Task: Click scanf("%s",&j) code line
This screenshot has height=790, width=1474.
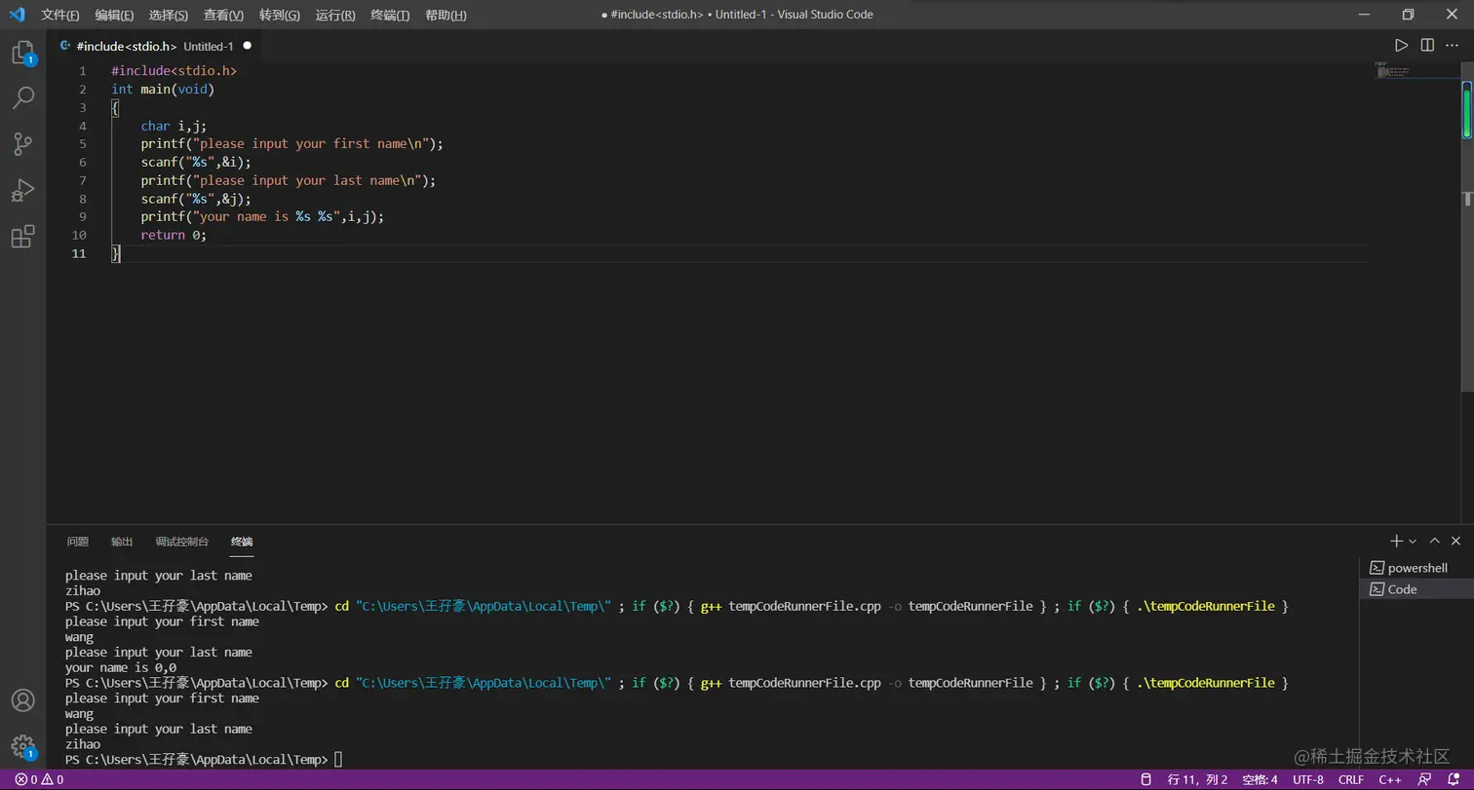Action: pos(196,199)
